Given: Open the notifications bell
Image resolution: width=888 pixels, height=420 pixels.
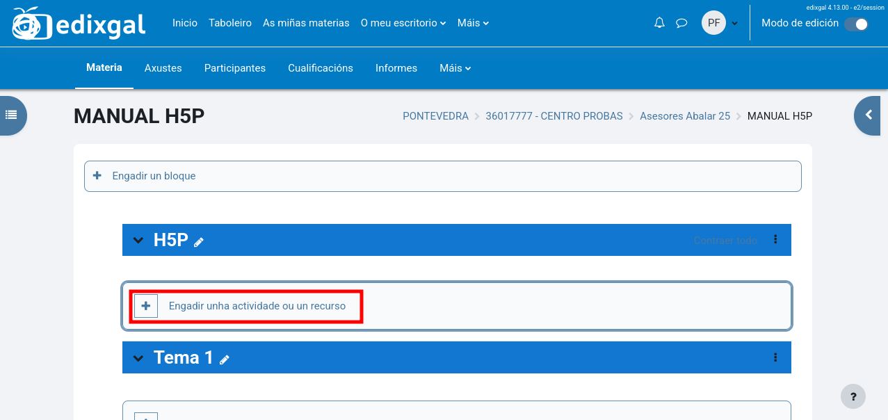Looking at the screenshot, I should 659,23.
